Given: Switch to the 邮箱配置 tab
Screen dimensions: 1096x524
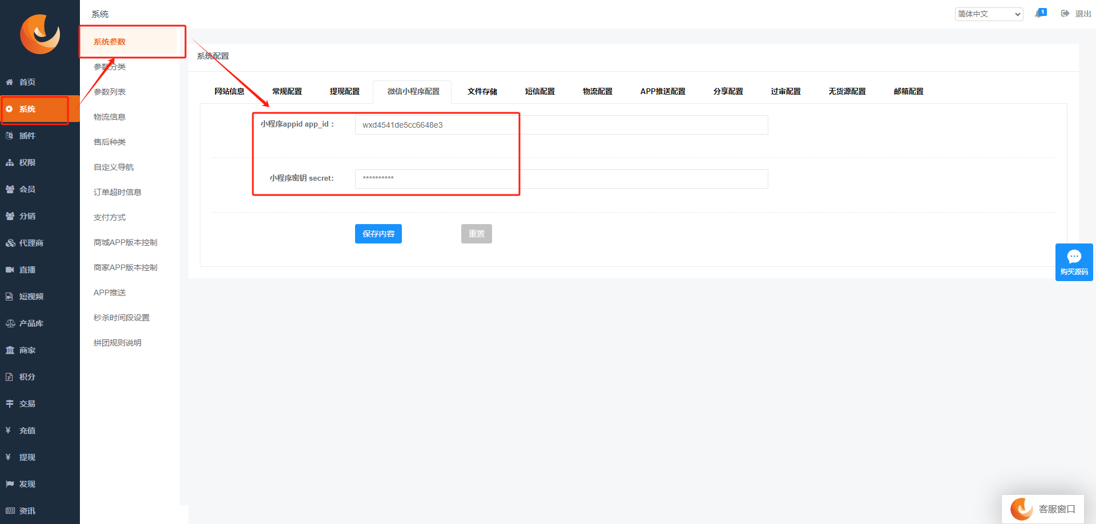Looking at the screenshot, I should [x=909, y=91].
